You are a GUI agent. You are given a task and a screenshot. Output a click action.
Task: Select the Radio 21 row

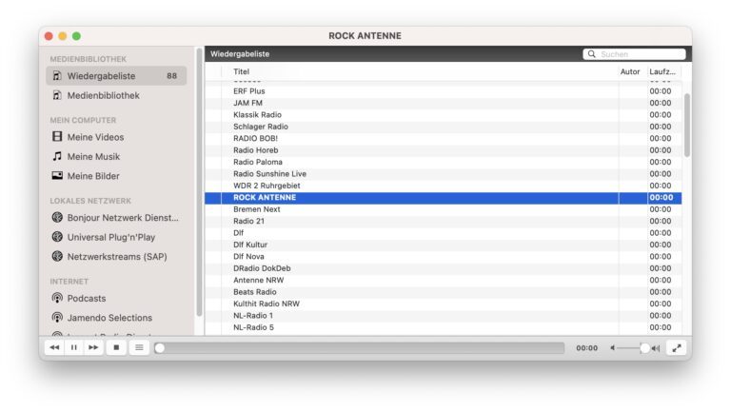coord(443,221)
